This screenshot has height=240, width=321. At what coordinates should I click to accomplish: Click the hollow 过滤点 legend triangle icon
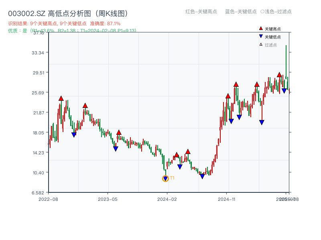(261, 44)
